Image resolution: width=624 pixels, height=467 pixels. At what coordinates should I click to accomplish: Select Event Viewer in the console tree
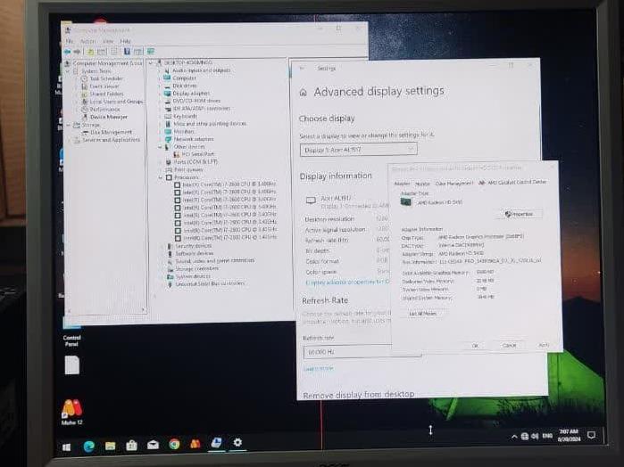(104, 86)
